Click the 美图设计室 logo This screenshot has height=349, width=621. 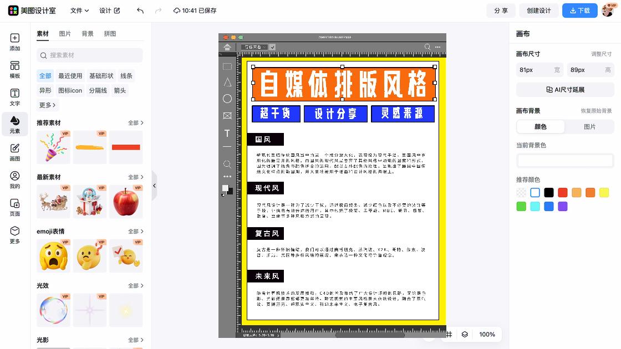(x=32, y=11)
